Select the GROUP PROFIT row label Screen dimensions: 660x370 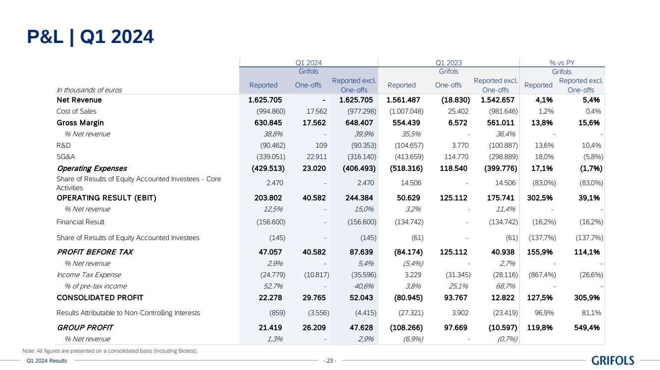85,327
